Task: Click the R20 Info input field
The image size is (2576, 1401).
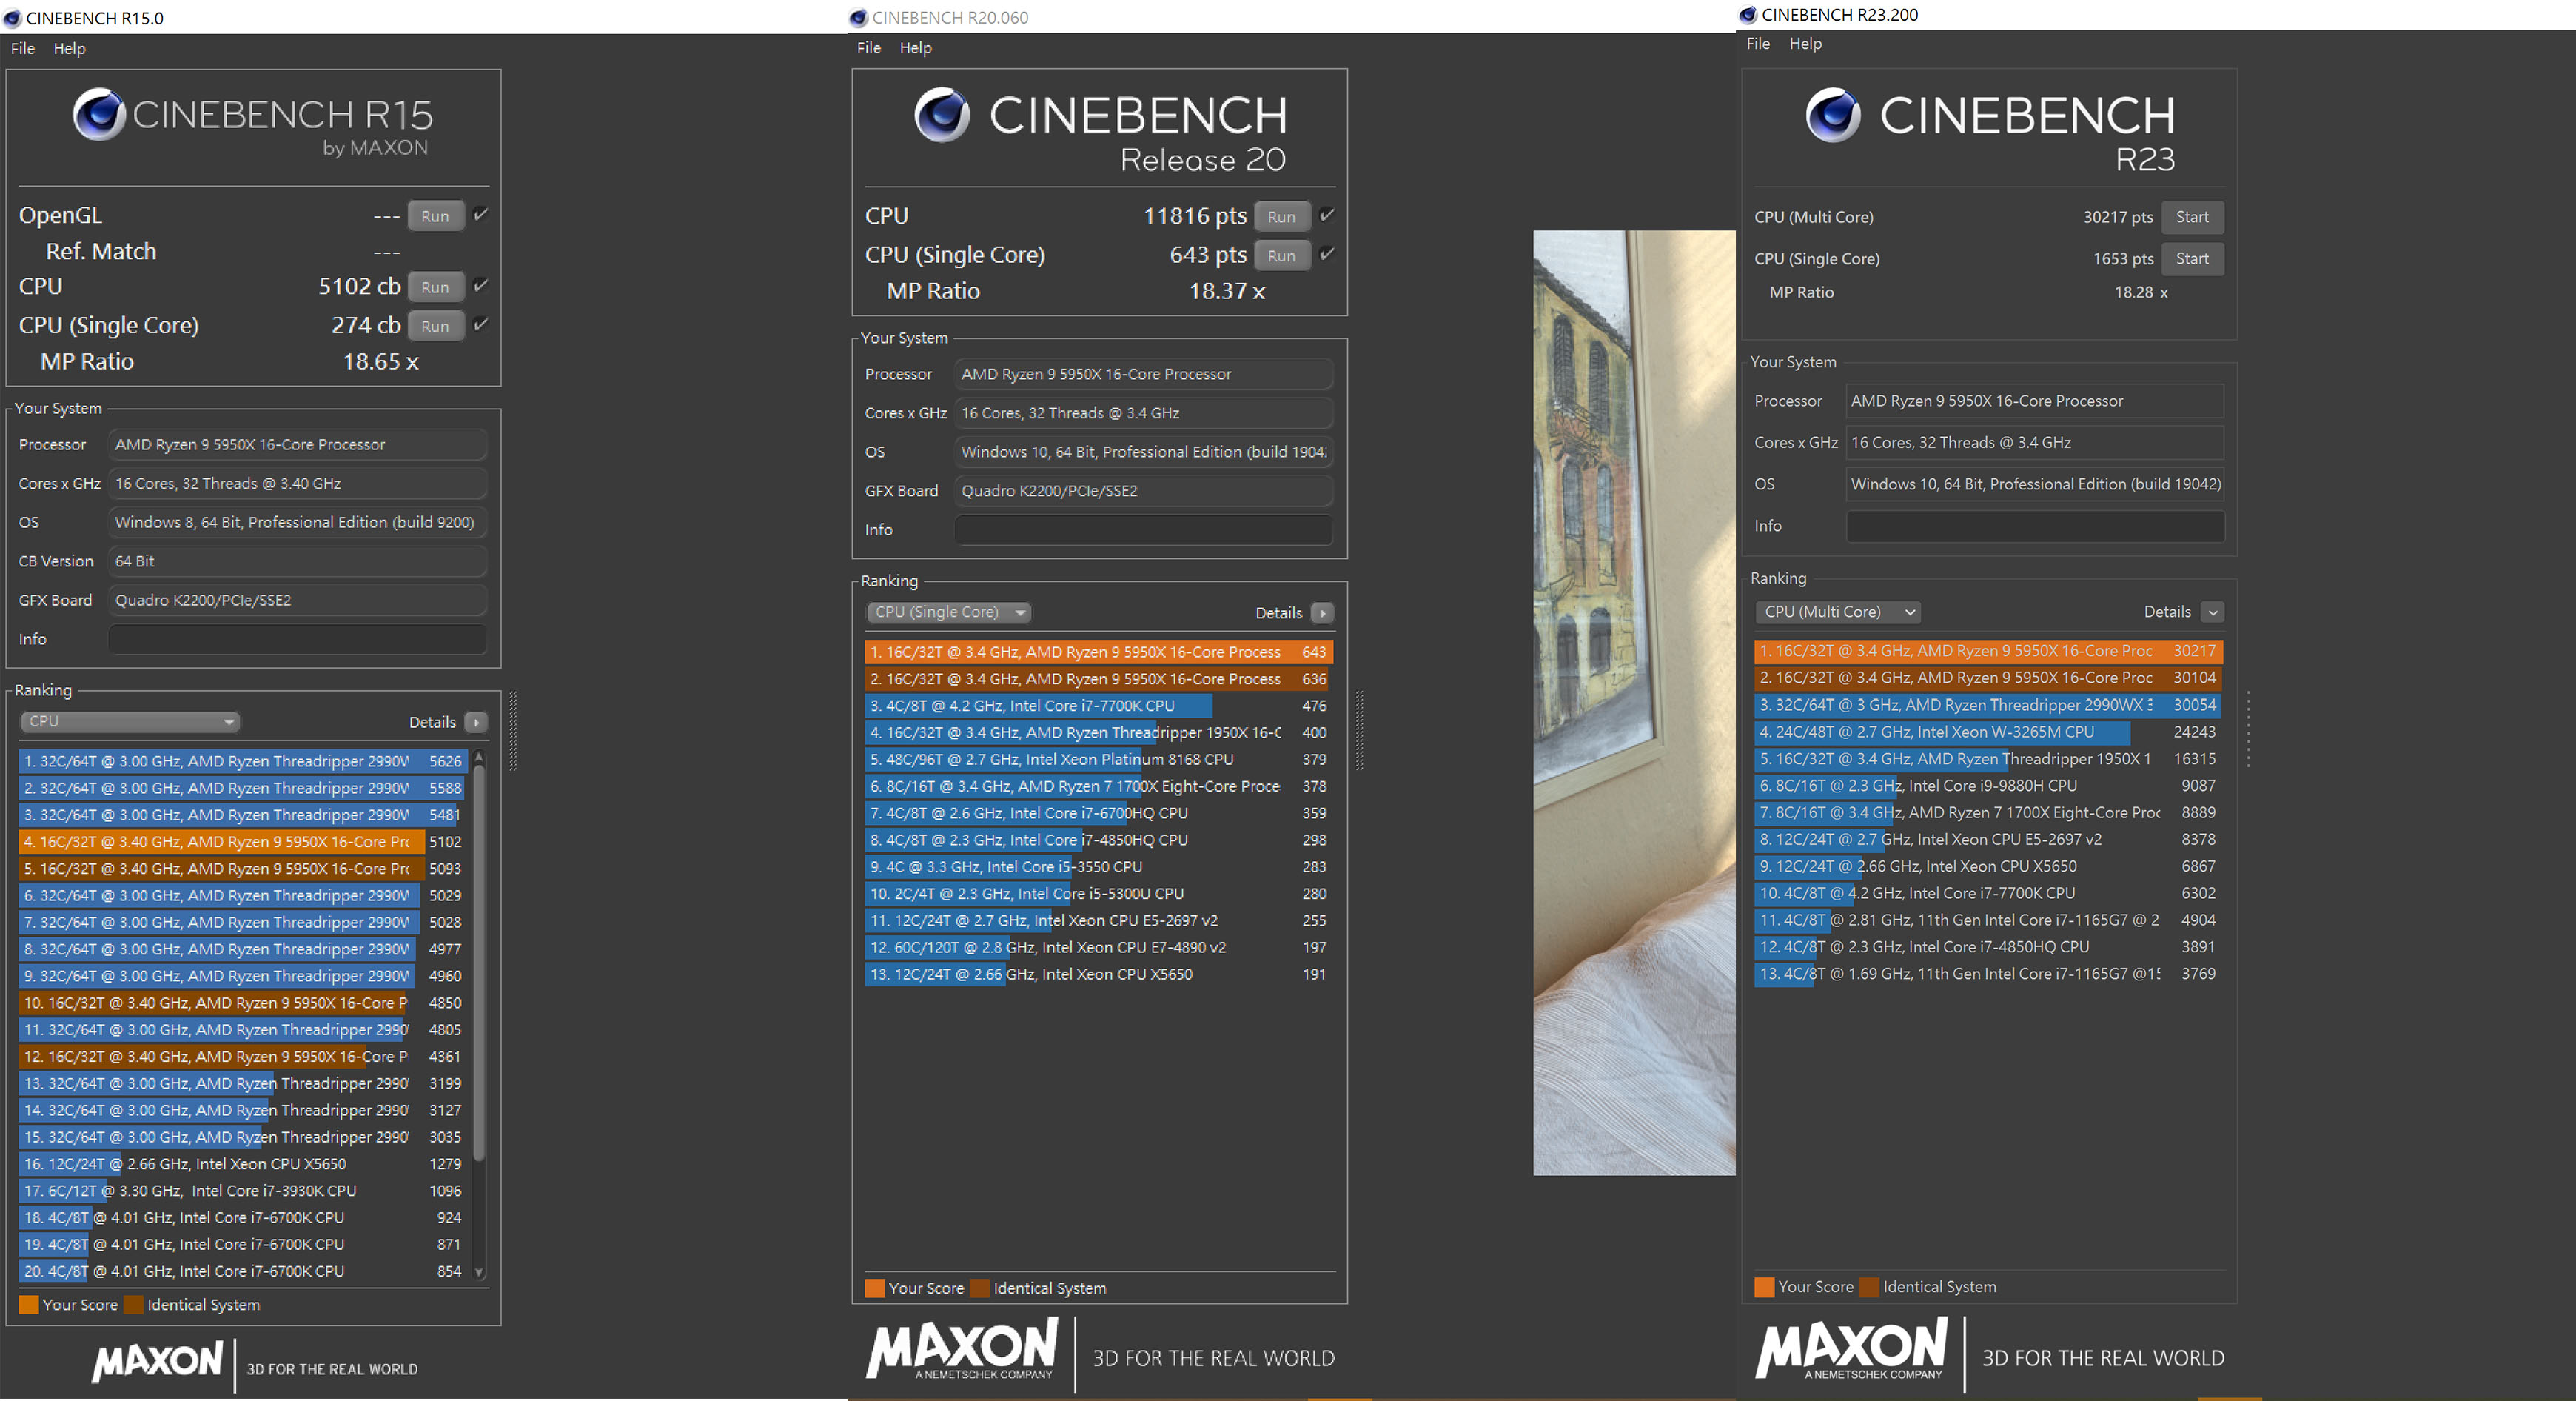Action: pos(1143,530)
